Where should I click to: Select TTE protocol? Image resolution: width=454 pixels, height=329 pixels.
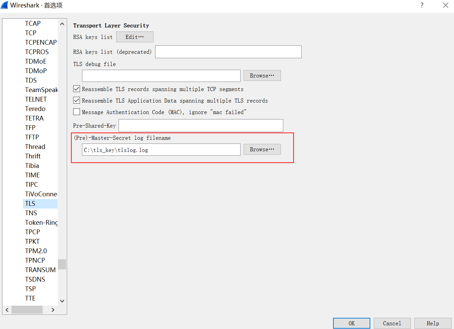click(x=30, y=298)
